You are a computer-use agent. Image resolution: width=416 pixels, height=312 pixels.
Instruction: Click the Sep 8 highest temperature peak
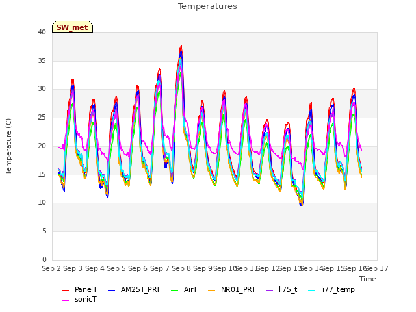click(181, 46)
